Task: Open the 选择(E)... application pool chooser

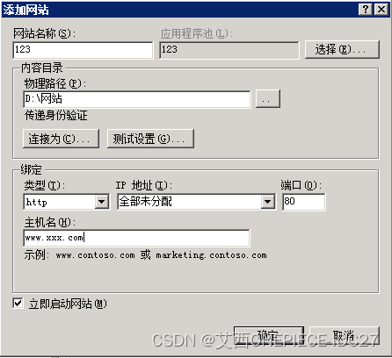Action: pos(342,49)
